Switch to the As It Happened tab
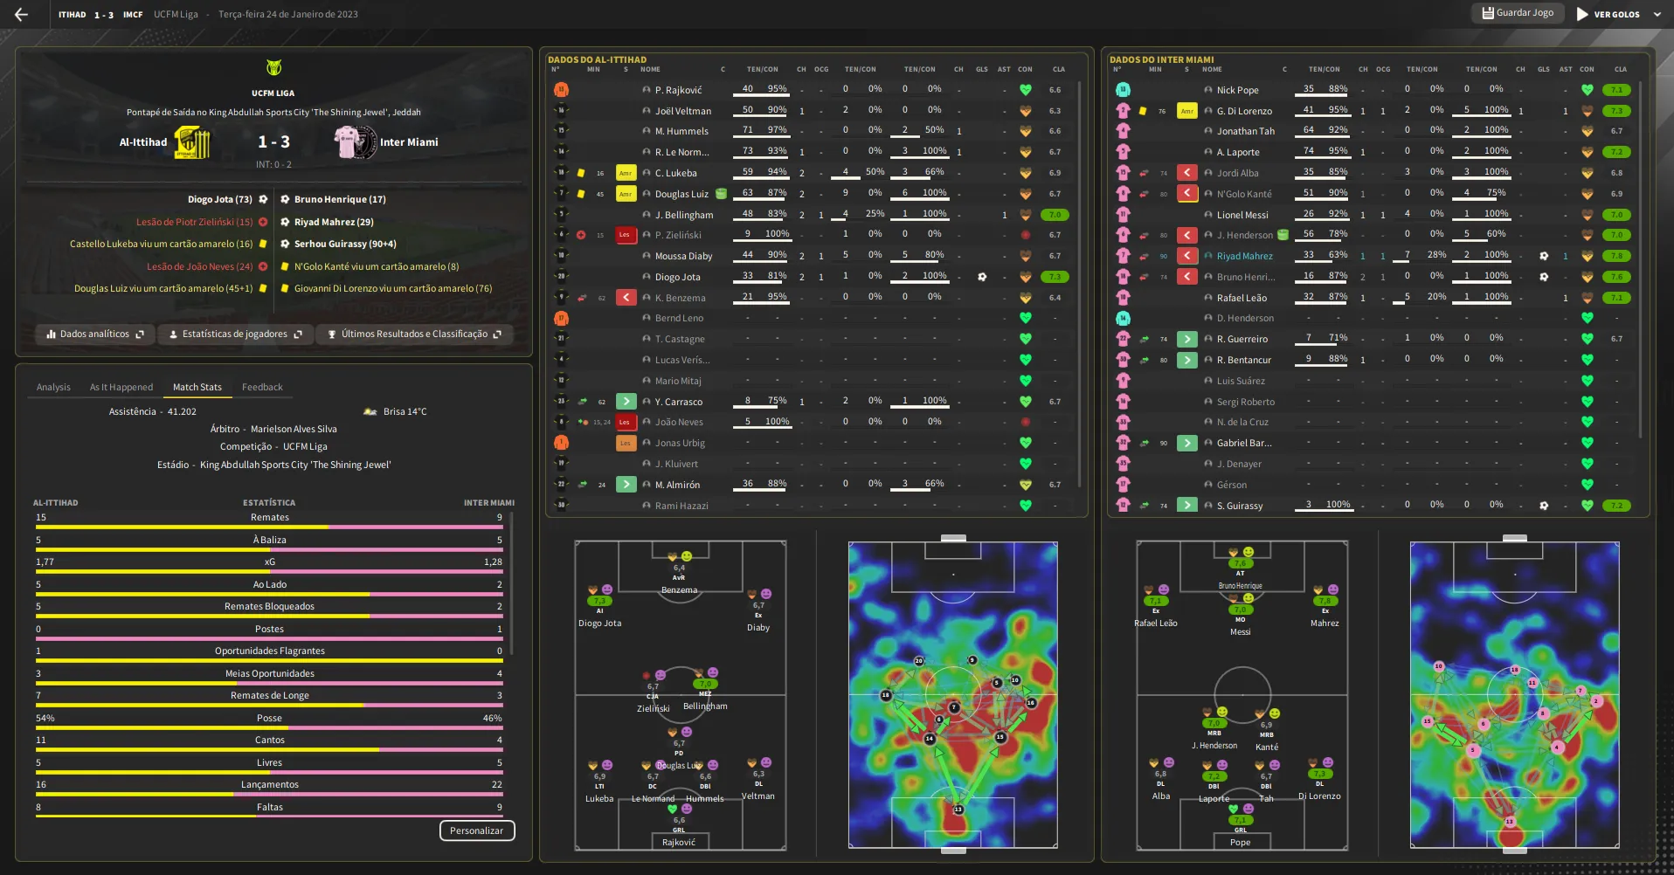This screenshot has width=1674, height=875. pyautogui.click(x=121, y=387)
